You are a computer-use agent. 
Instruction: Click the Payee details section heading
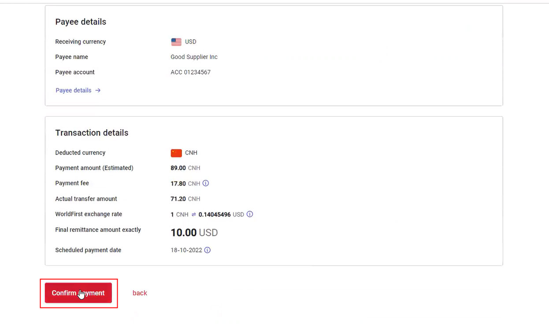point(81,22)
